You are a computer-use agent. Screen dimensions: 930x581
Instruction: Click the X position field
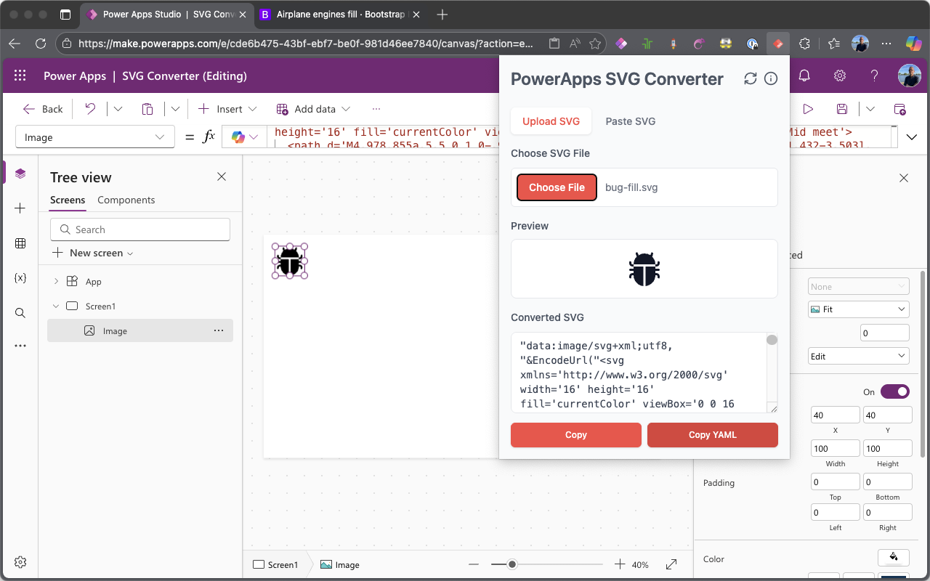(836, 415)
